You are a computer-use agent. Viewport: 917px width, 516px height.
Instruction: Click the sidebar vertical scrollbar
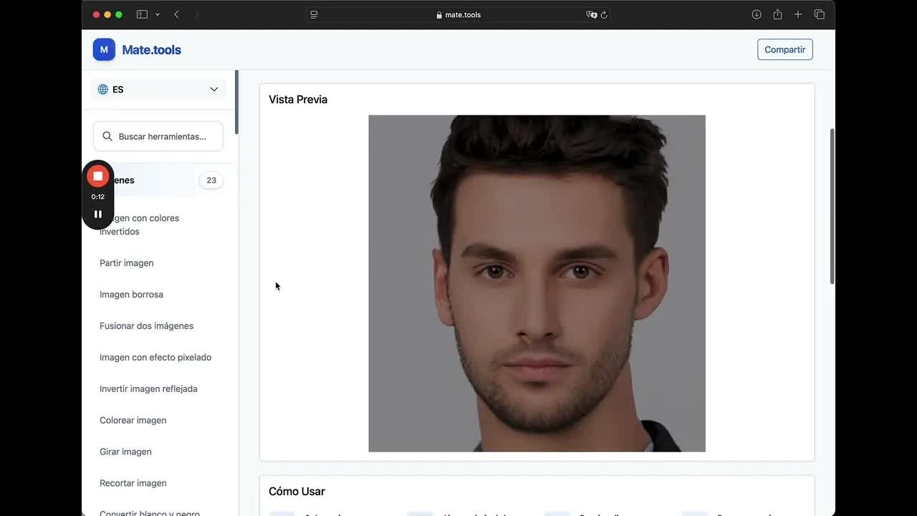coord(236,102)
